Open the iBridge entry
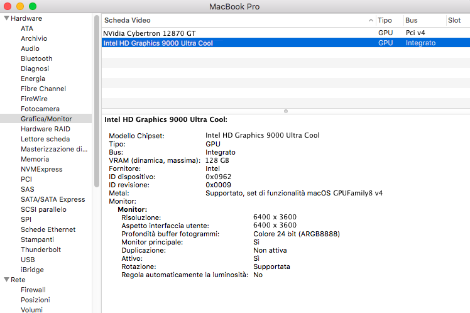 [32, 270]
